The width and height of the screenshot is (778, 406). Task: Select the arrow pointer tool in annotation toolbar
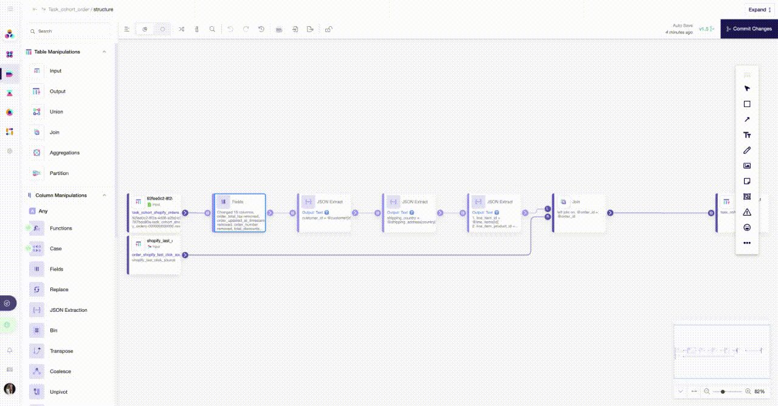(x=747, y=89)
